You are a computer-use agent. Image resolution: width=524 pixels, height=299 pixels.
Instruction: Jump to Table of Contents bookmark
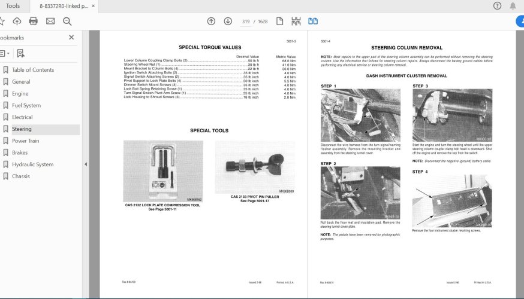tap(33, 69)
